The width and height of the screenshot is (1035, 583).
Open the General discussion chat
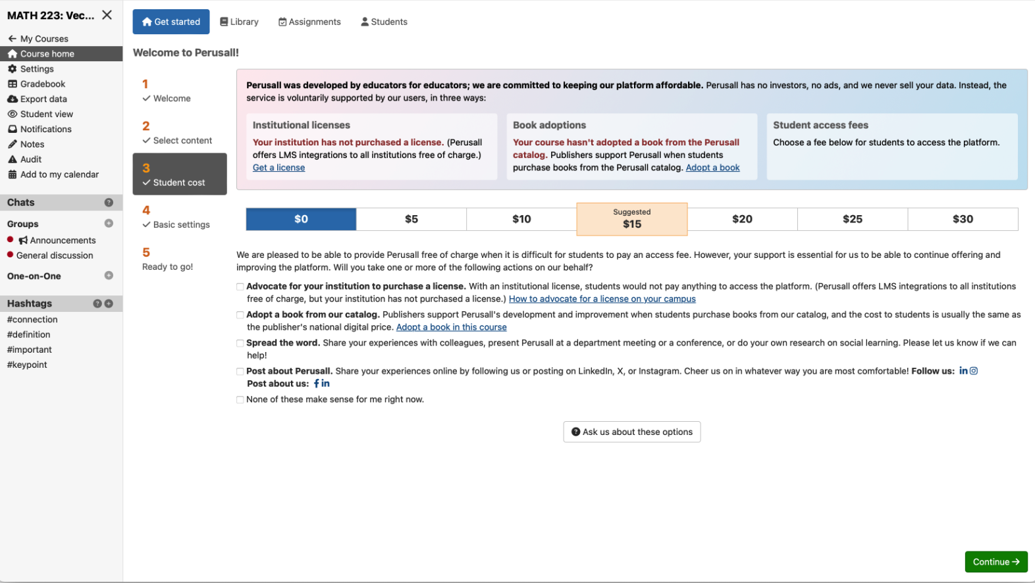coord(55,256)
